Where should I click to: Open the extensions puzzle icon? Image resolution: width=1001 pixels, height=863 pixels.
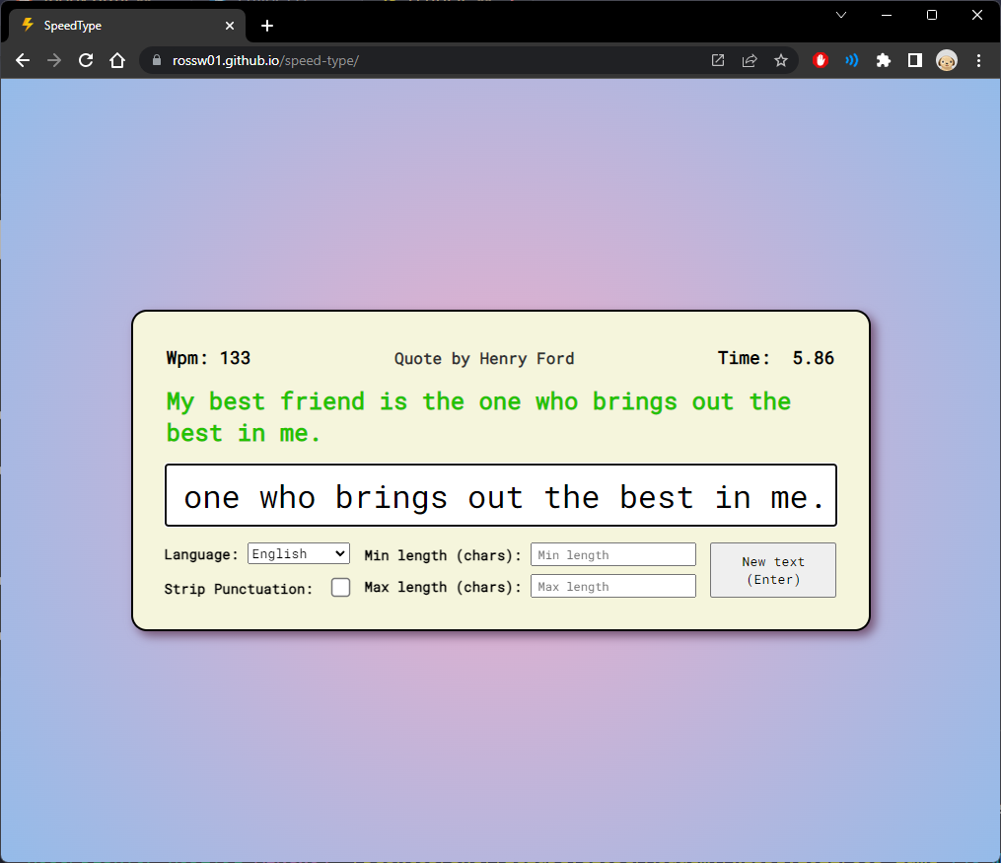[884, 60]
